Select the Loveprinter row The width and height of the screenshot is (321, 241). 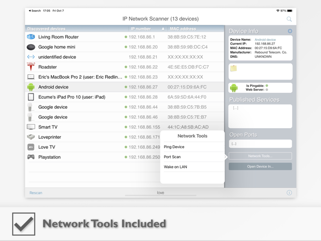pyautogui.click(x=93, y=137)
